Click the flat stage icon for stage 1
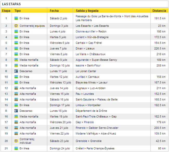Viewport: 169px width, 152px height. [x=16, y=18]
